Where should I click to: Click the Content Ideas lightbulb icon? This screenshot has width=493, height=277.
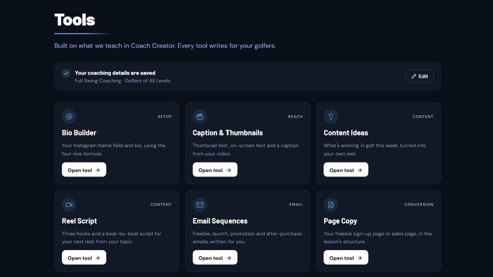[331, 117]
